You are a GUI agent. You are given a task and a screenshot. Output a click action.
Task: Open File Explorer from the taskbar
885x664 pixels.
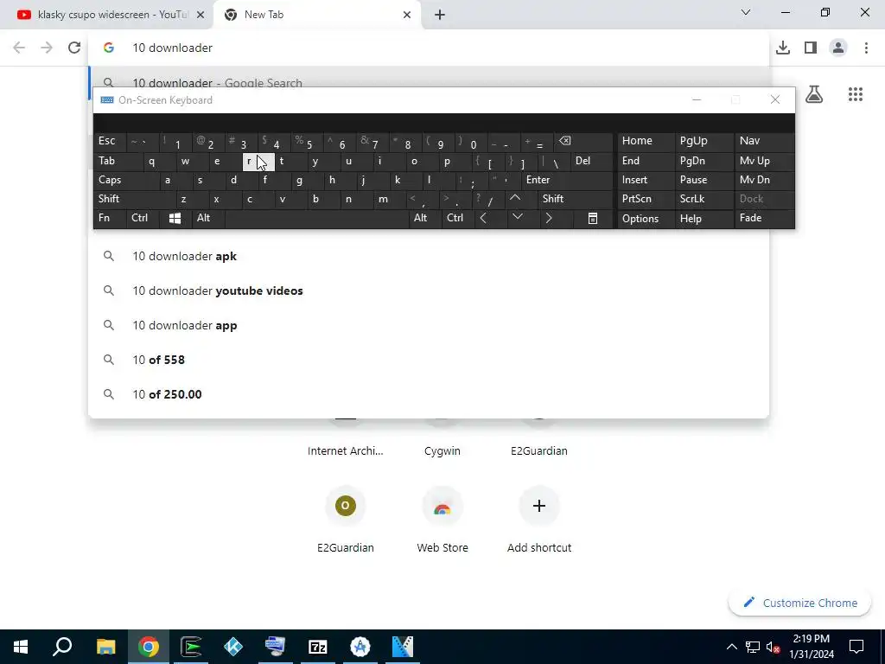coord(106,647)
